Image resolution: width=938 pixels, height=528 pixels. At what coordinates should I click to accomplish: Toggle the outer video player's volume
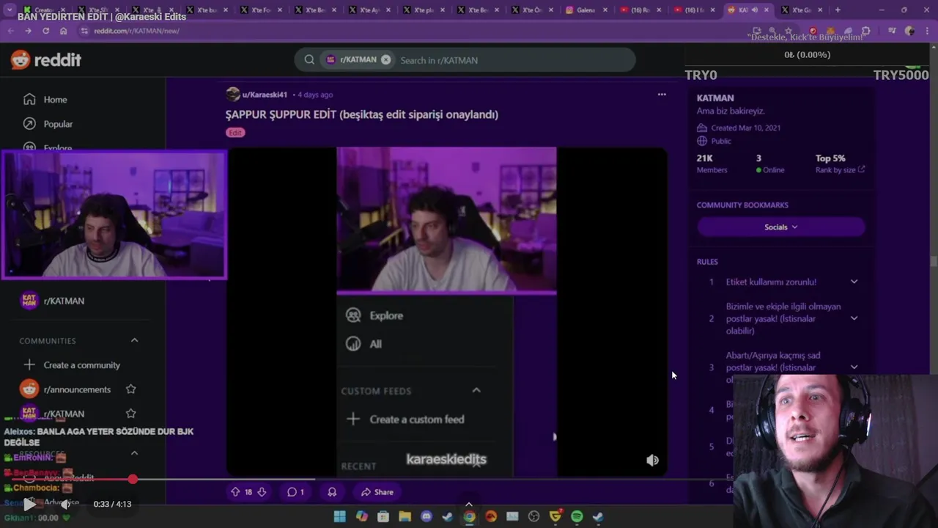pos(65,504)
